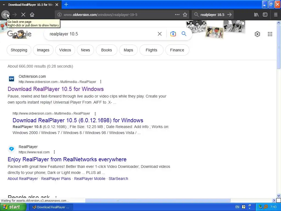Viewport: 281px width, 211px height.
Task: Click the magnifier icon in the browser search box
Action: coord(196,15)
